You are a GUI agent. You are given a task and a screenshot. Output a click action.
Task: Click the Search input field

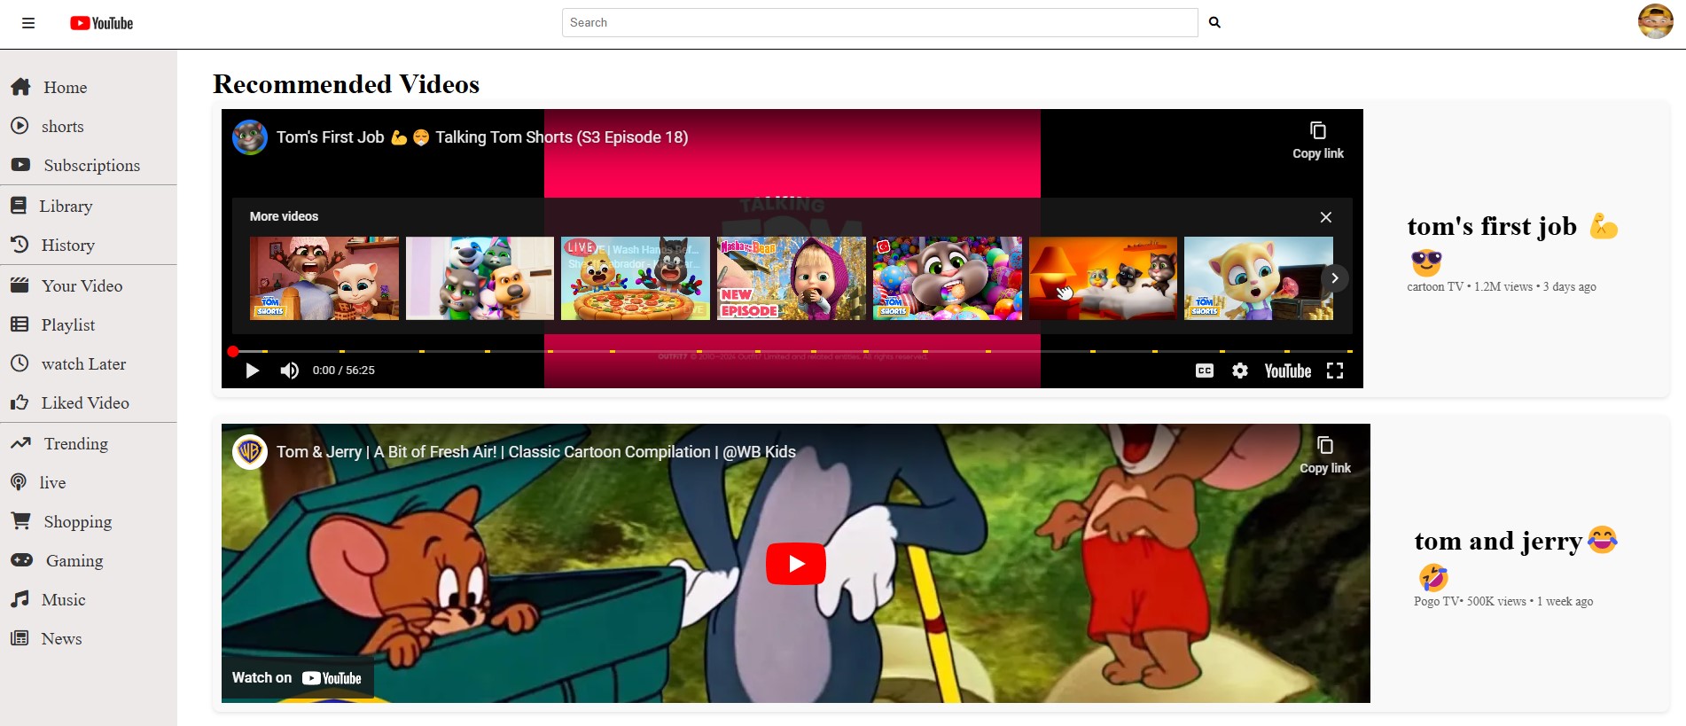coord(879,23)
